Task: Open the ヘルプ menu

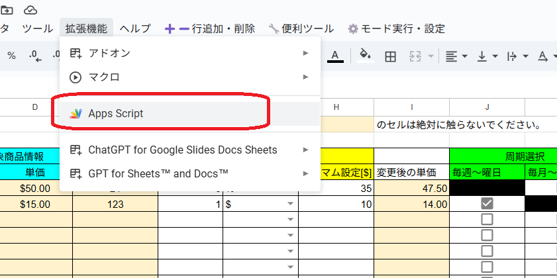Action: [135, 28]
